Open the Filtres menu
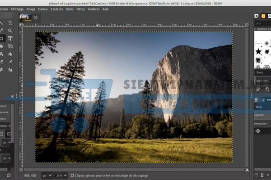 [80, 9]
